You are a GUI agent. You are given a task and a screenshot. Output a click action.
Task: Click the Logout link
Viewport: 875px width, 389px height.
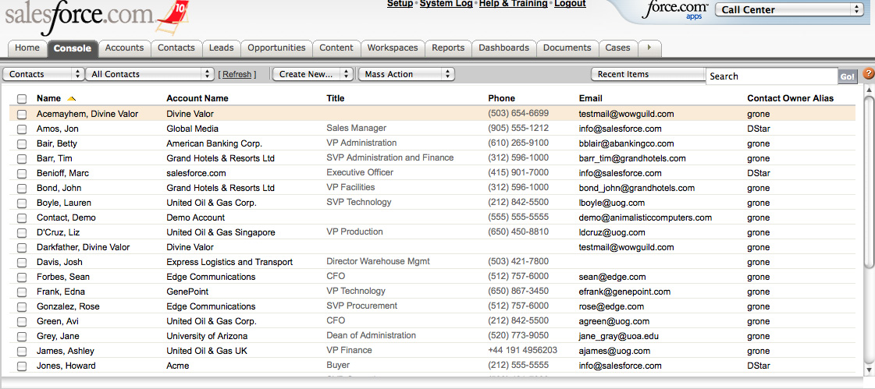tap(570, 4)
